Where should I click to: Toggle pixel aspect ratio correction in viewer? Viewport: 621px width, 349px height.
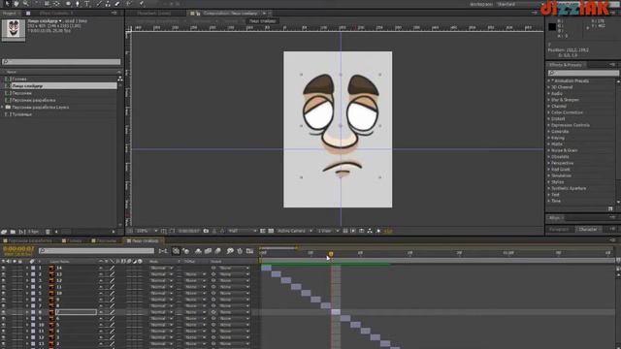pyautogui.click(x=345, y=231)
